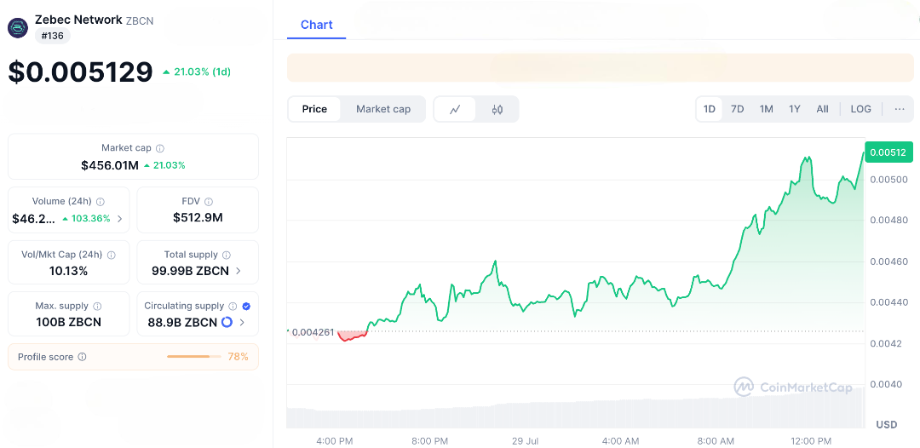Click the Zebec Network name heading

(x=78, y=20)
